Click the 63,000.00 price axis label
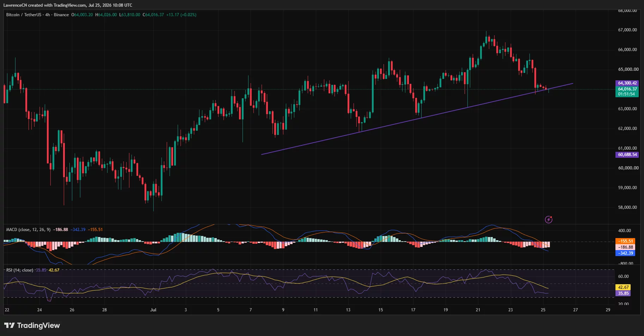Screen dimensions: 644x336 coord(627,109)
